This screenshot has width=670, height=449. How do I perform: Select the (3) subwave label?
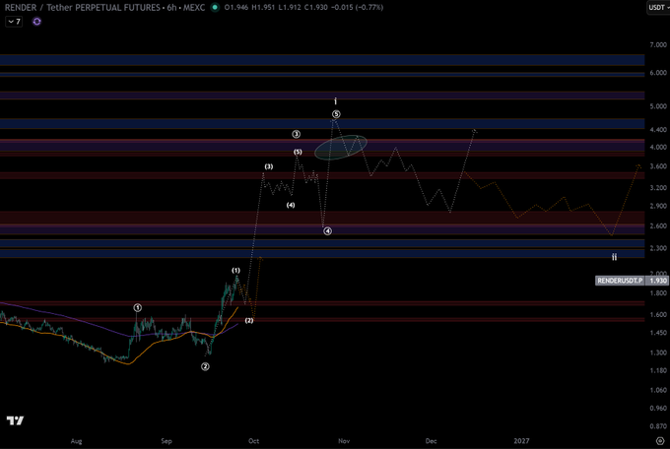coord(268,166)
